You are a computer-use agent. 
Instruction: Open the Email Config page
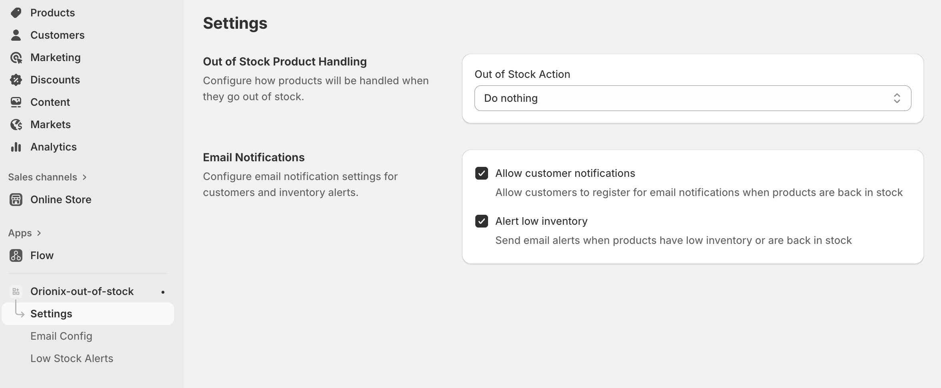(62, 336)
